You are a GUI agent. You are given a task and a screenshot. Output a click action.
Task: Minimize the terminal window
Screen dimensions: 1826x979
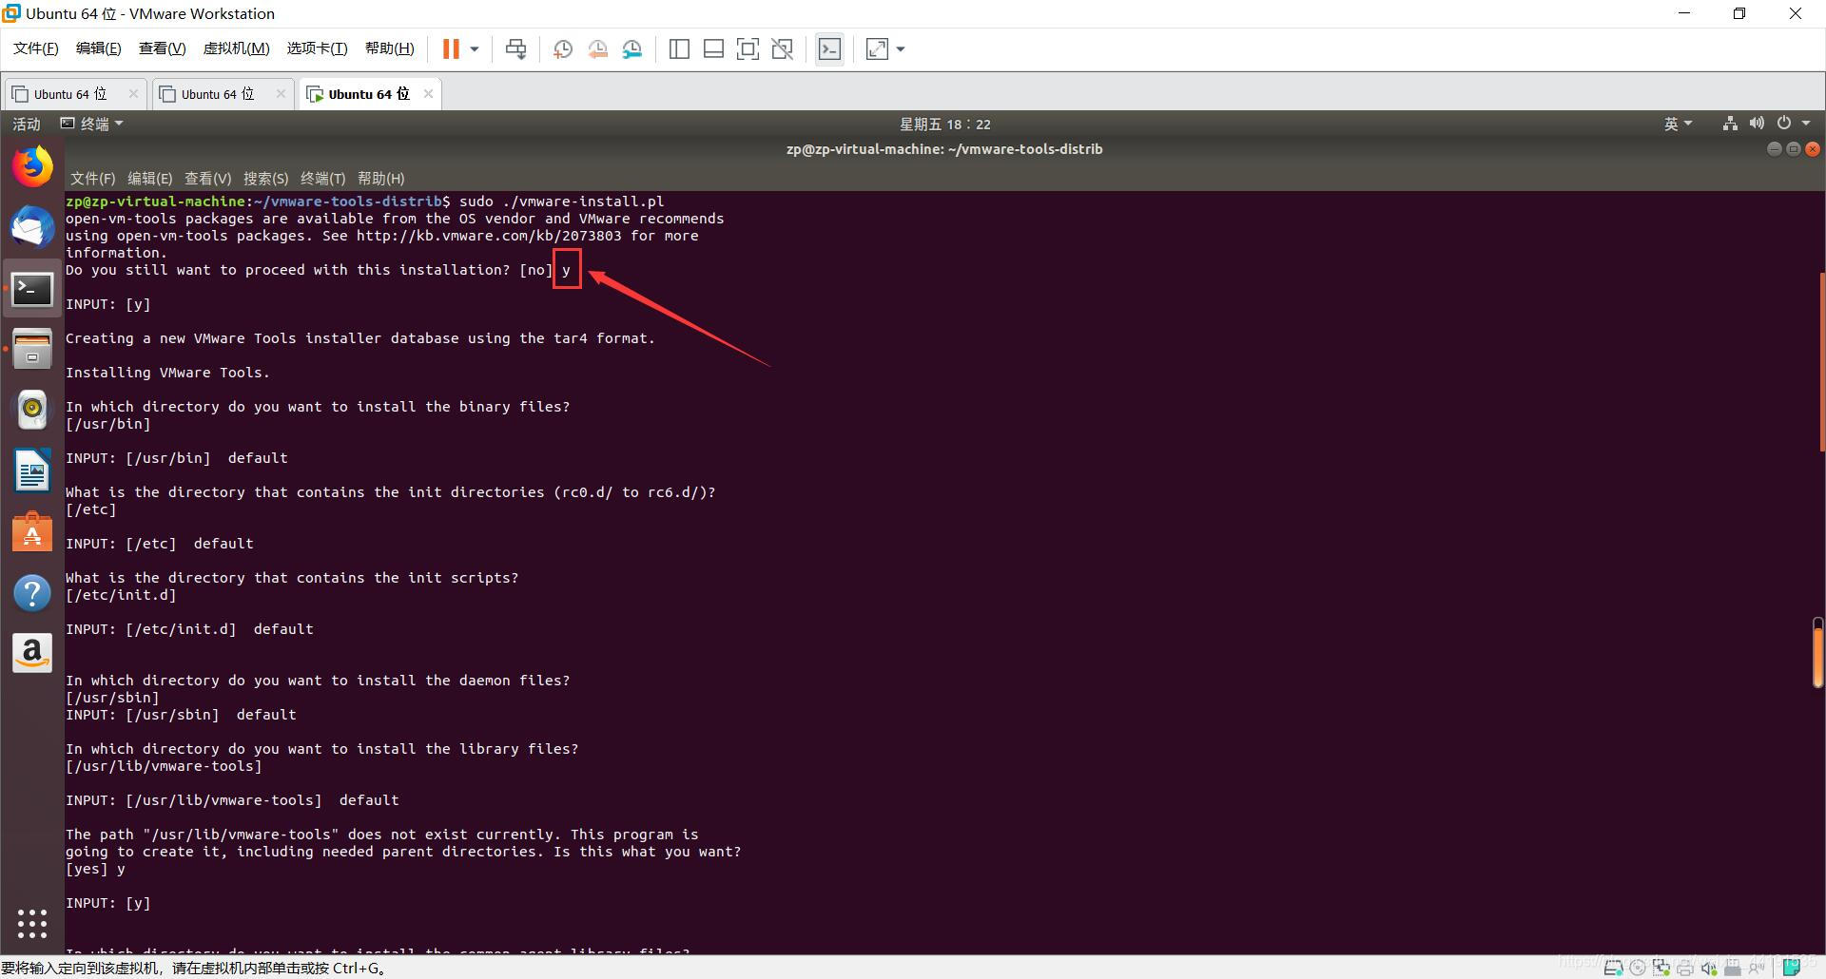1774,149
